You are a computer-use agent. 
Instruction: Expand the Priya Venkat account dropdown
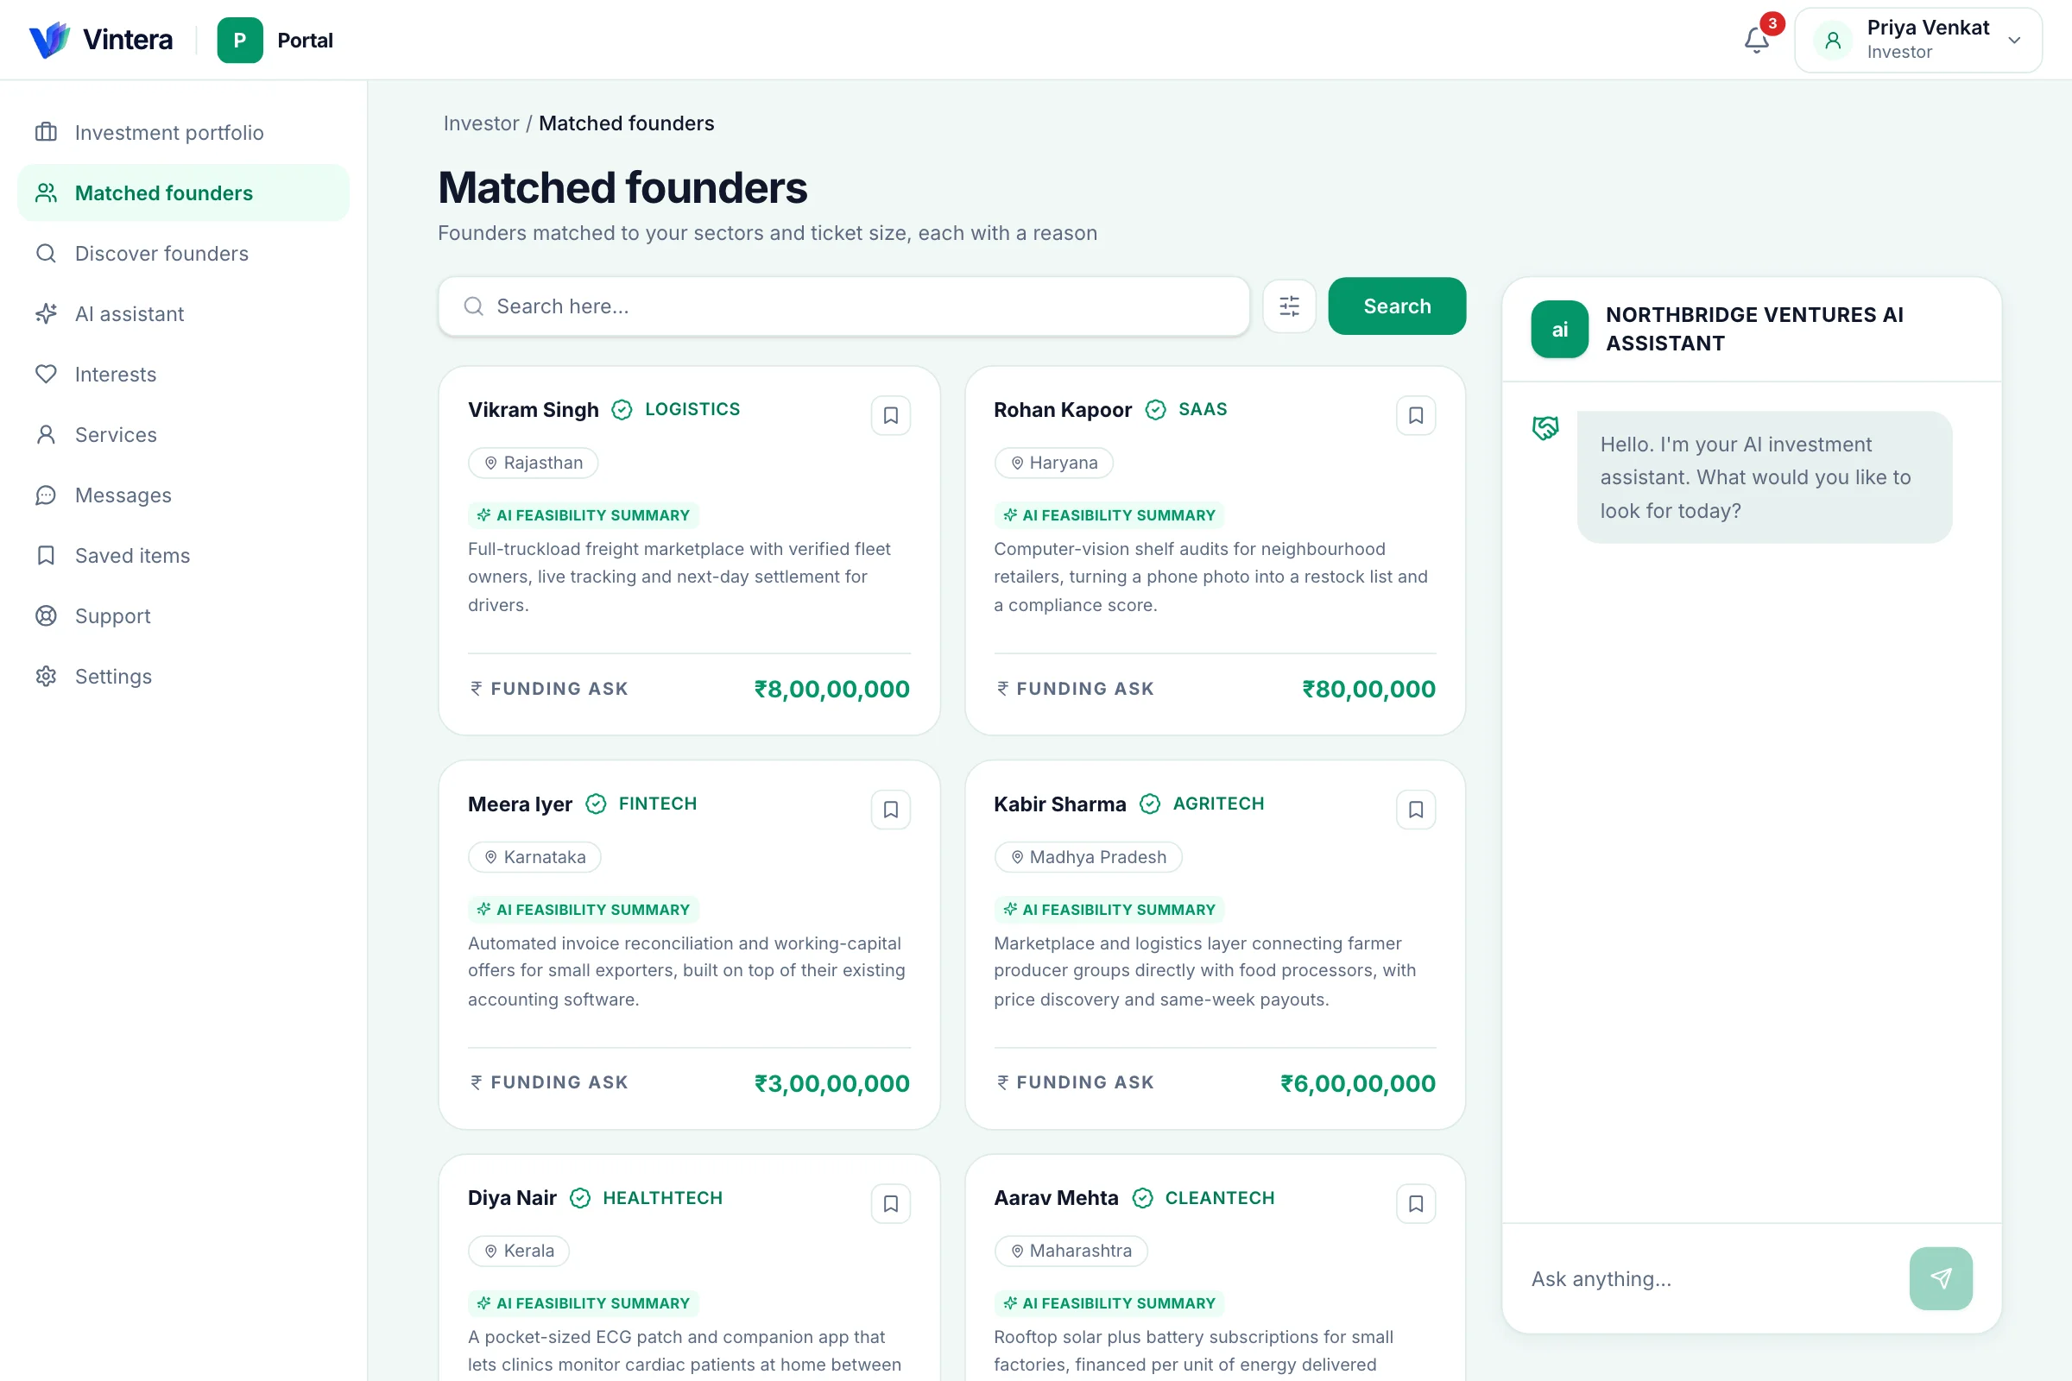pyautogui.click(x=2014, y=40)
